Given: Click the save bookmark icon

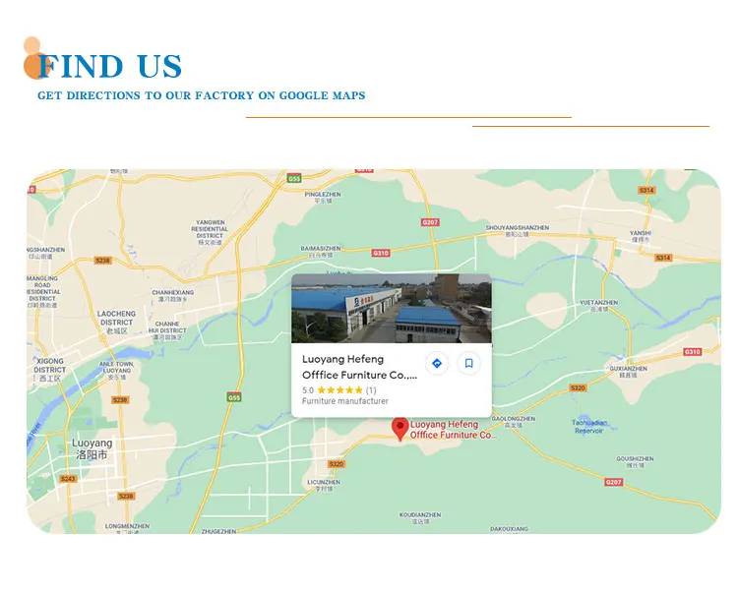Looking at the screenshot, I should [x=468, y=363].
